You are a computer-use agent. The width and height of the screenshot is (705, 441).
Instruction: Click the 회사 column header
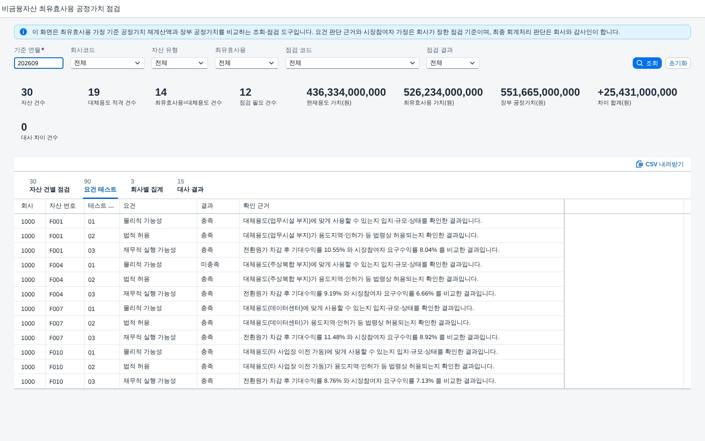pyautogui.click(x=30, y=206)
